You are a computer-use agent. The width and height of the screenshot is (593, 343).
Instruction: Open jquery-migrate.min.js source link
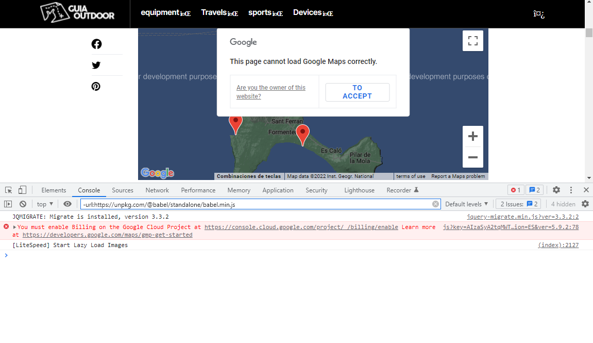(x=522, y=217)
